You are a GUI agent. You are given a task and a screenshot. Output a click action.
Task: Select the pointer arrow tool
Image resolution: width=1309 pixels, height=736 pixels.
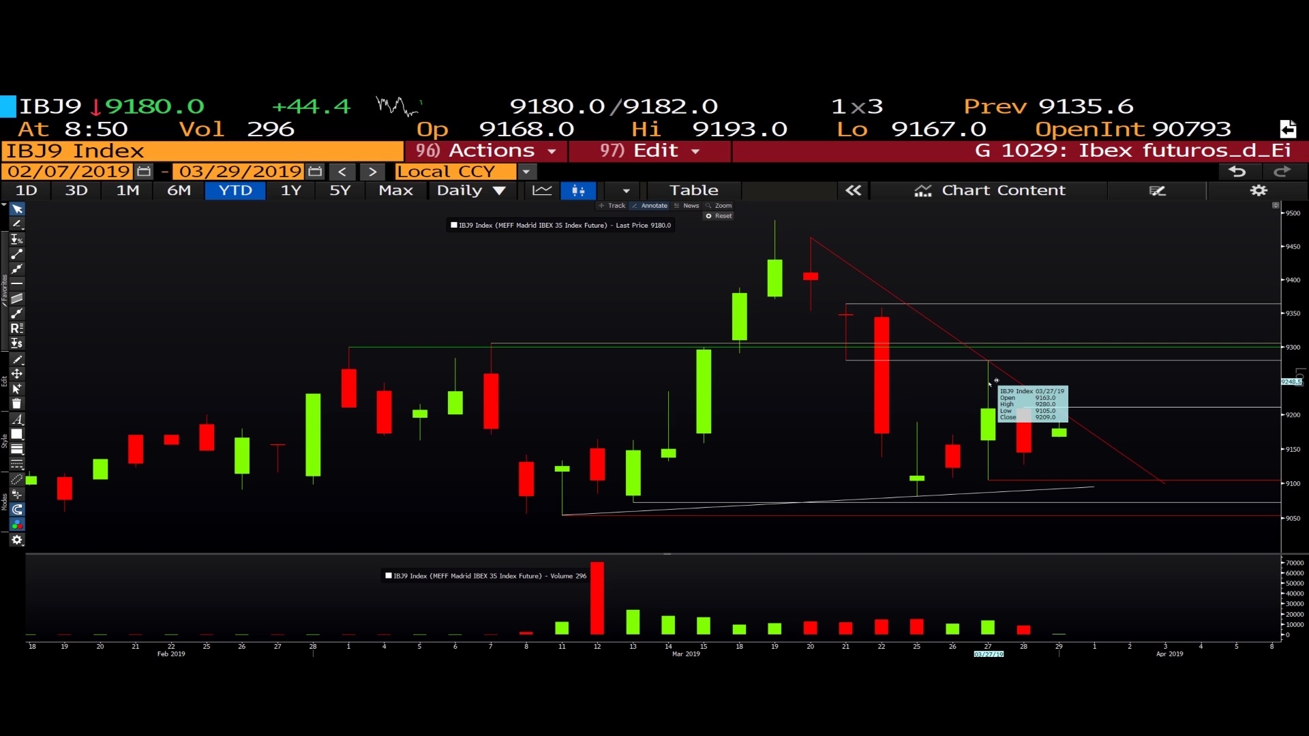coord(17,209)
